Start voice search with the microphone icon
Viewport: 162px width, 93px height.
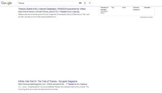pos(85,3)
